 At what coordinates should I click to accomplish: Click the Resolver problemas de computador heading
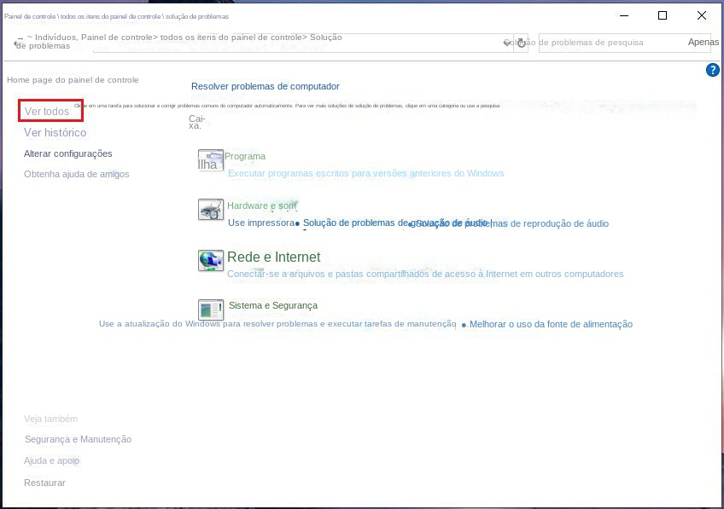[266, 86]
